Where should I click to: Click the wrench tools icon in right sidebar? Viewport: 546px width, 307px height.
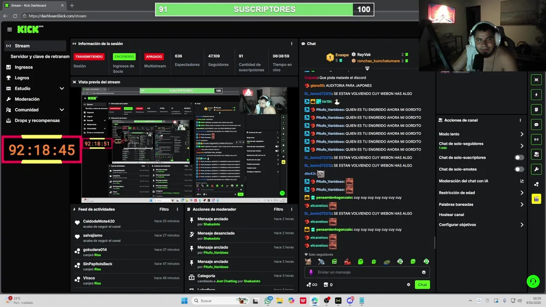pyautogui.click(x=536, y=169)
